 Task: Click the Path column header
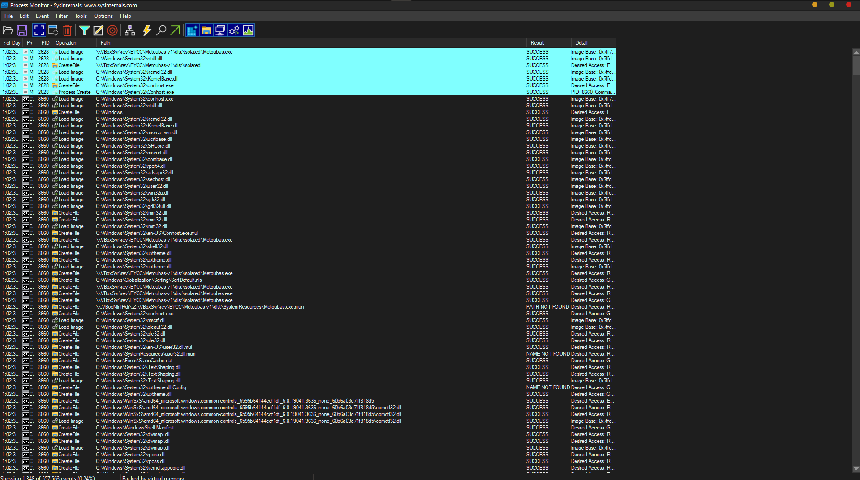tap(311, 43)
